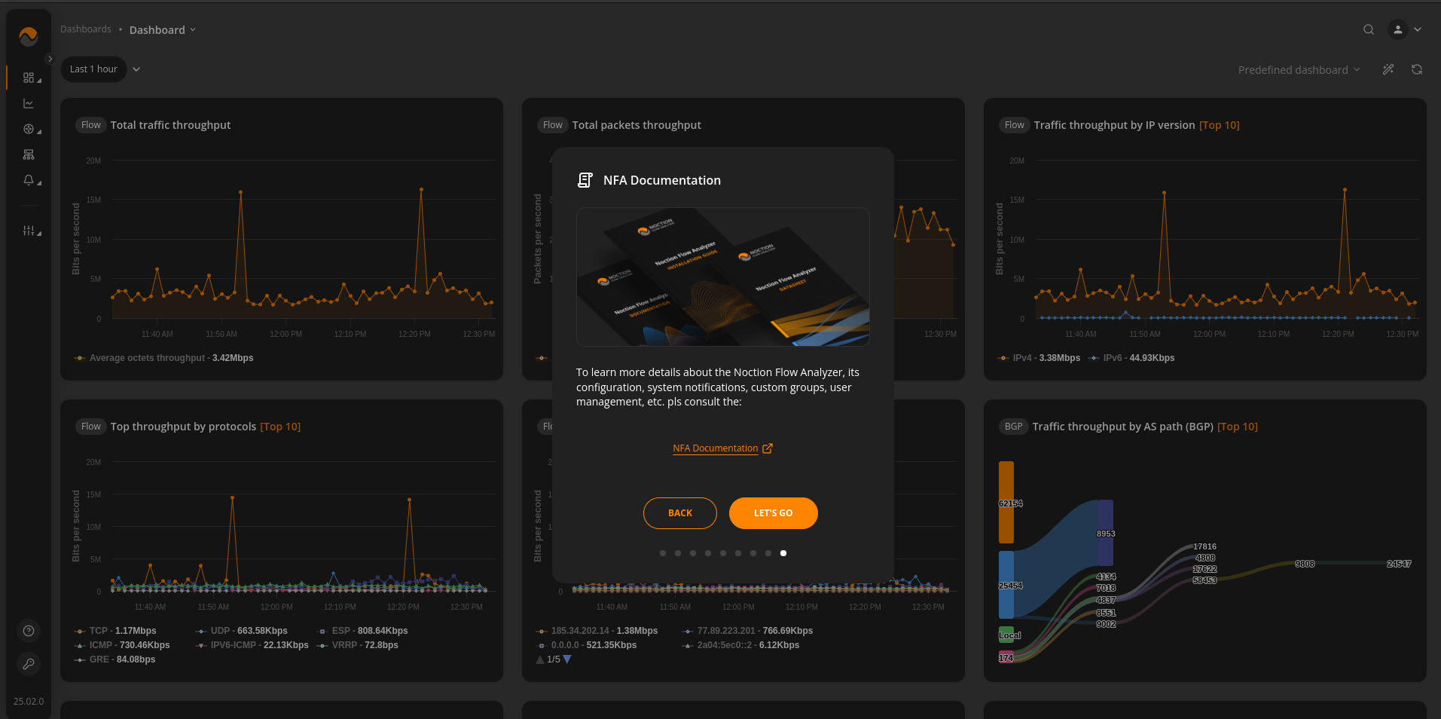Click the BACK button in the tour dialog
The height and width of the screenshot is (719, 1441).
tap(680, 513)
